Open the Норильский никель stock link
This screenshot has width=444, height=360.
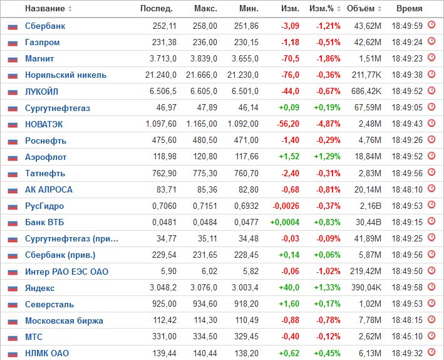pyautogui.click(x=66, y=75)
